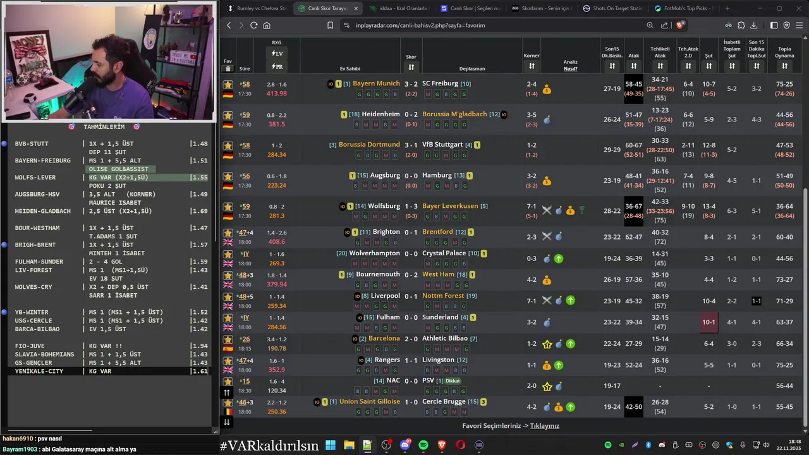Click the yellow star analysis icon in the Barcelona row
This screenshot has height=455, width=809.
[547, 344]
